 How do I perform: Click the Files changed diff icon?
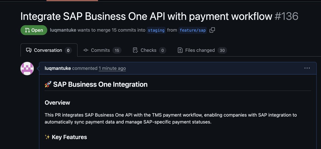[x=180, y=50]
